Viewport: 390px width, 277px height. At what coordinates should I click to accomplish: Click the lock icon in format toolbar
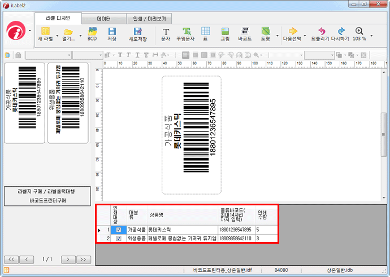tap(18, 55)
